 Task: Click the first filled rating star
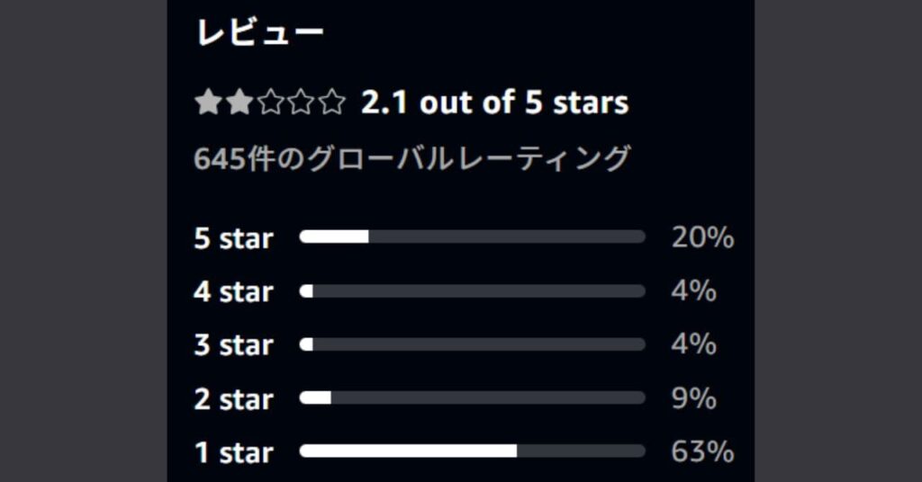pos(208,102)
